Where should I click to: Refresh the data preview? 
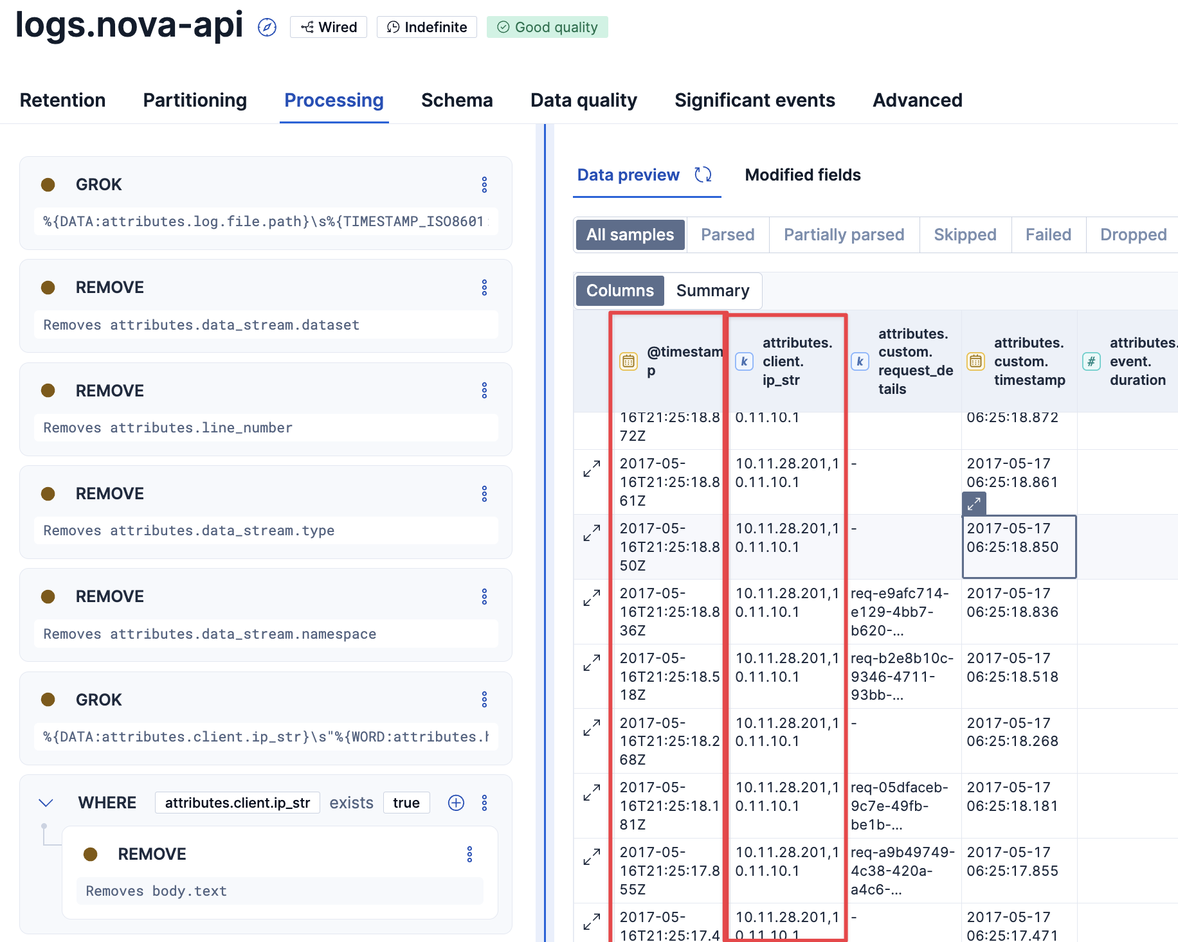[x=703, y=175]
